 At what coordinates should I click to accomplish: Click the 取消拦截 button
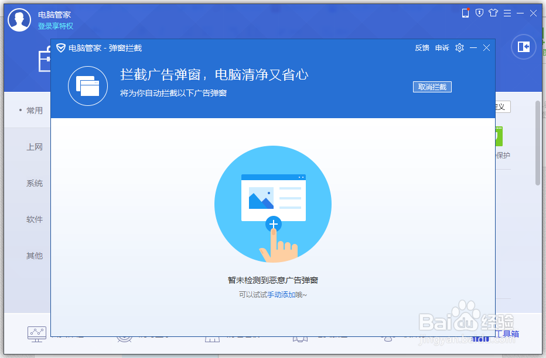(x=432, y=87)
